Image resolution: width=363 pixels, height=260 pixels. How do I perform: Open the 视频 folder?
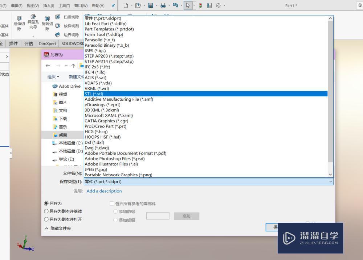[x=60, y=94]
